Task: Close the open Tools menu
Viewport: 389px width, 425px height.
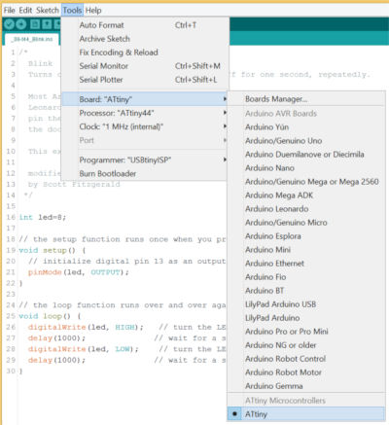Action: [x=72, y=11]
